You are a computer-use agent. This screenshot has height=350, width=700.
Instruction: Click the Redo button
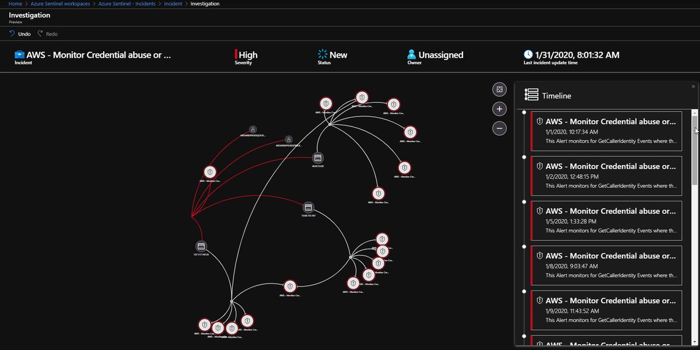[x=48, y=34]
